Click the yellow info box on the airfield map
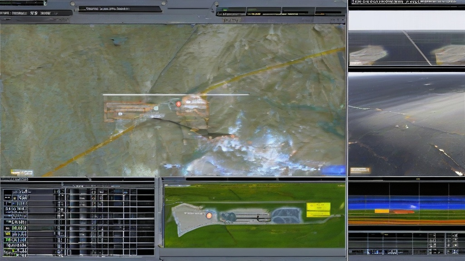465x261 pixels. click(318, 209)
